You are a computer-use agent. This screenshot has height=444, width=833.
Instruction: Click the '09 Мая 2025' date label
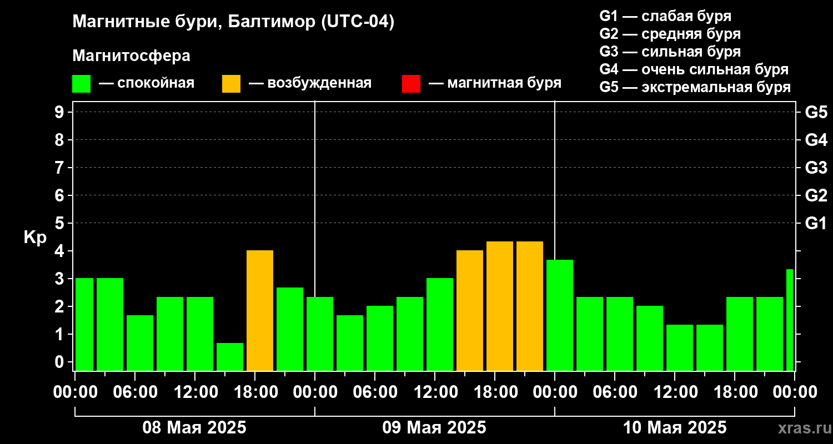(434, 427)
